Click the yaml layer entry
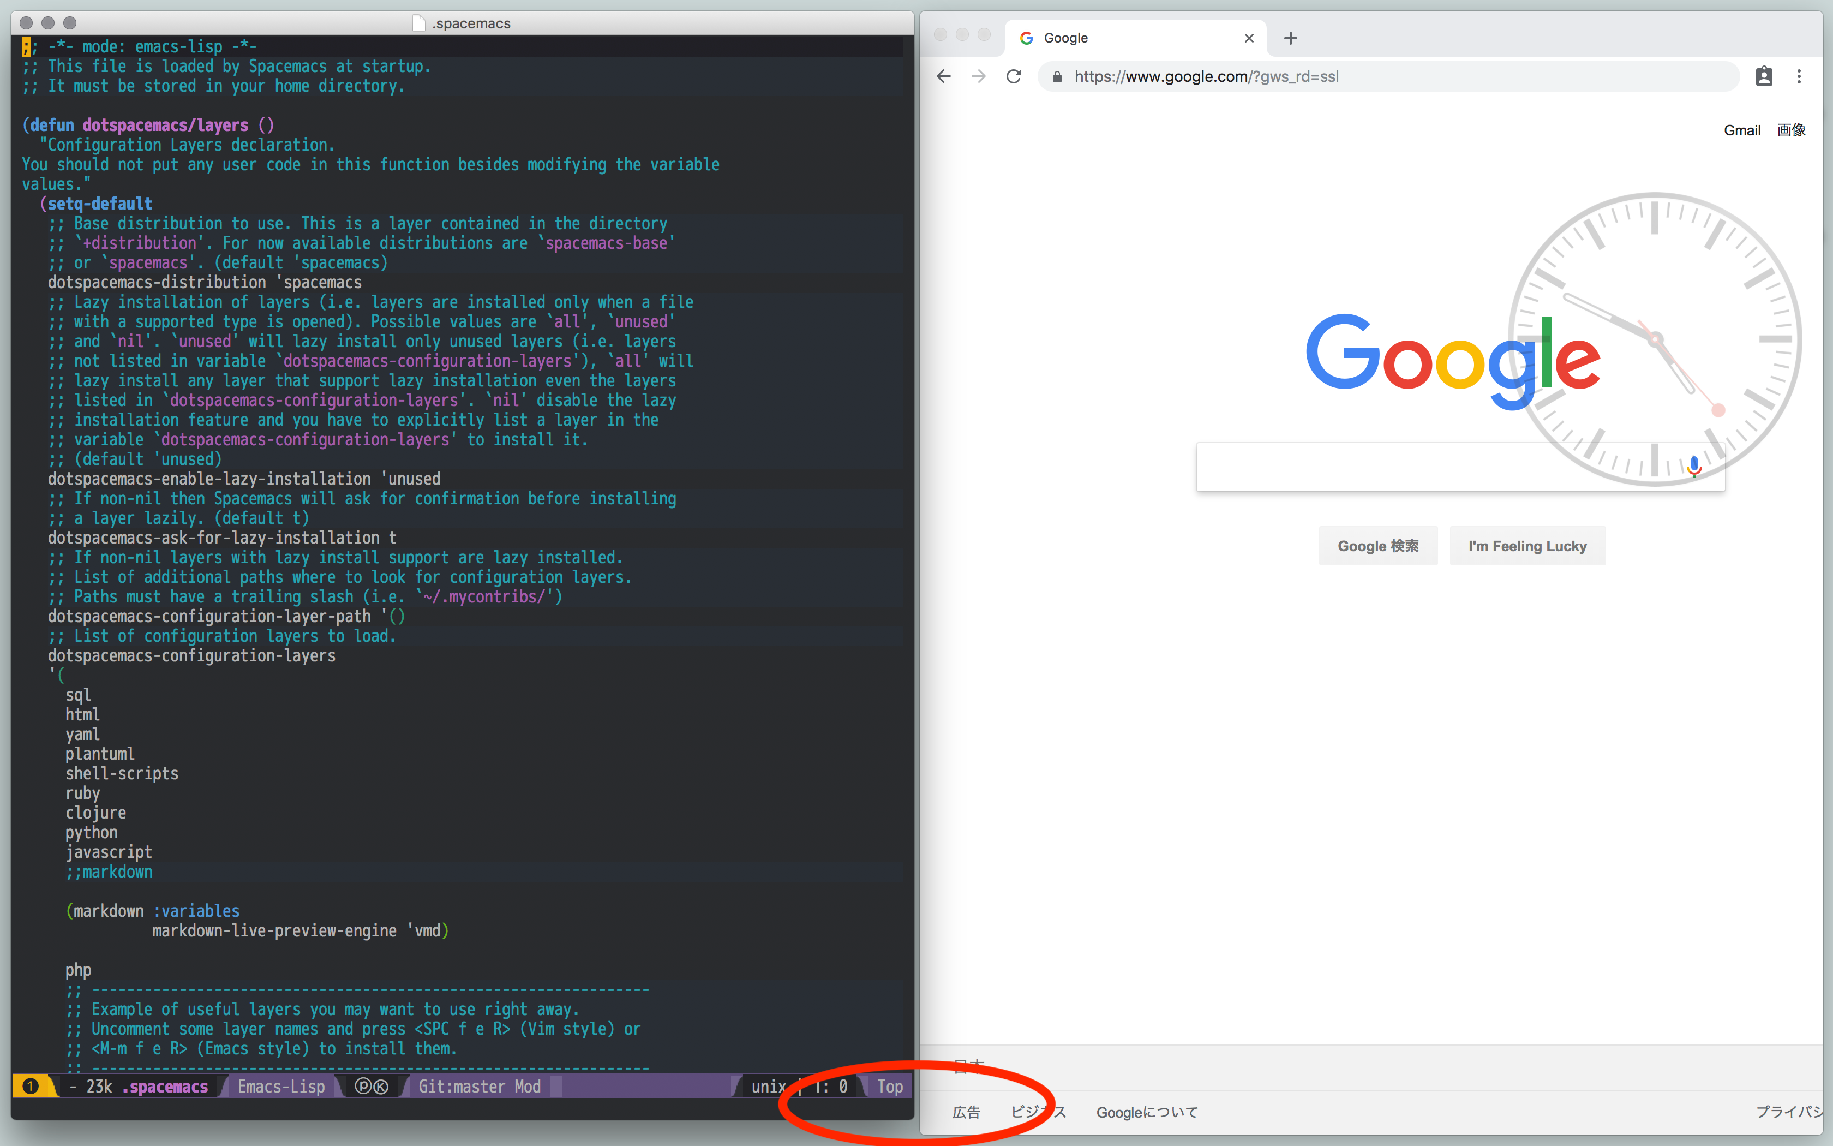The image size is (1833, 1146). click(x=82, y=735)
